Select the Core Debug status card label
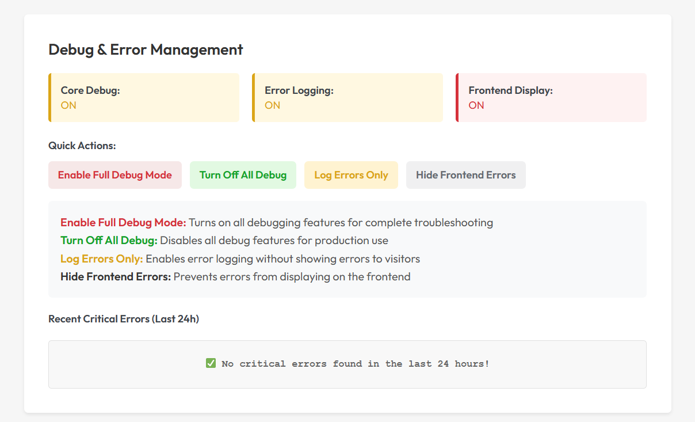695x422 pixels. click(x=90, y=90)
